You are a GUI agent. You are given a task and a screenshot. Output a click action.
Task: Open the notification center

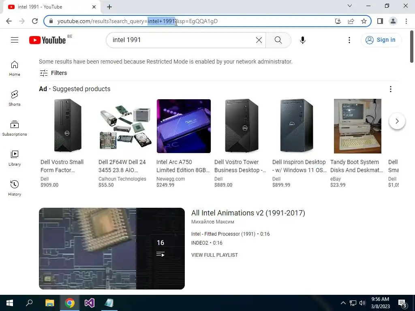[x=402, y=303]
